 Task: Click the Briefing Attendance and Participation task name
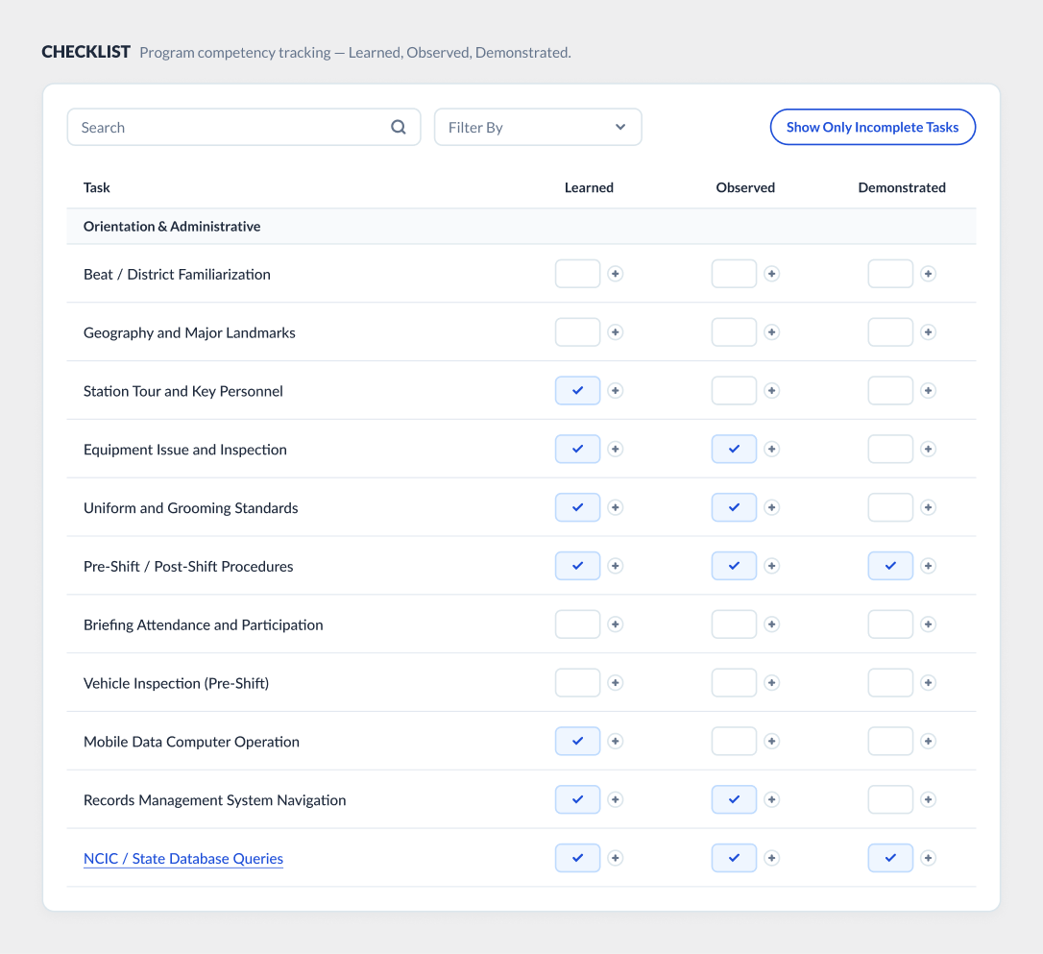click(203, 624)
